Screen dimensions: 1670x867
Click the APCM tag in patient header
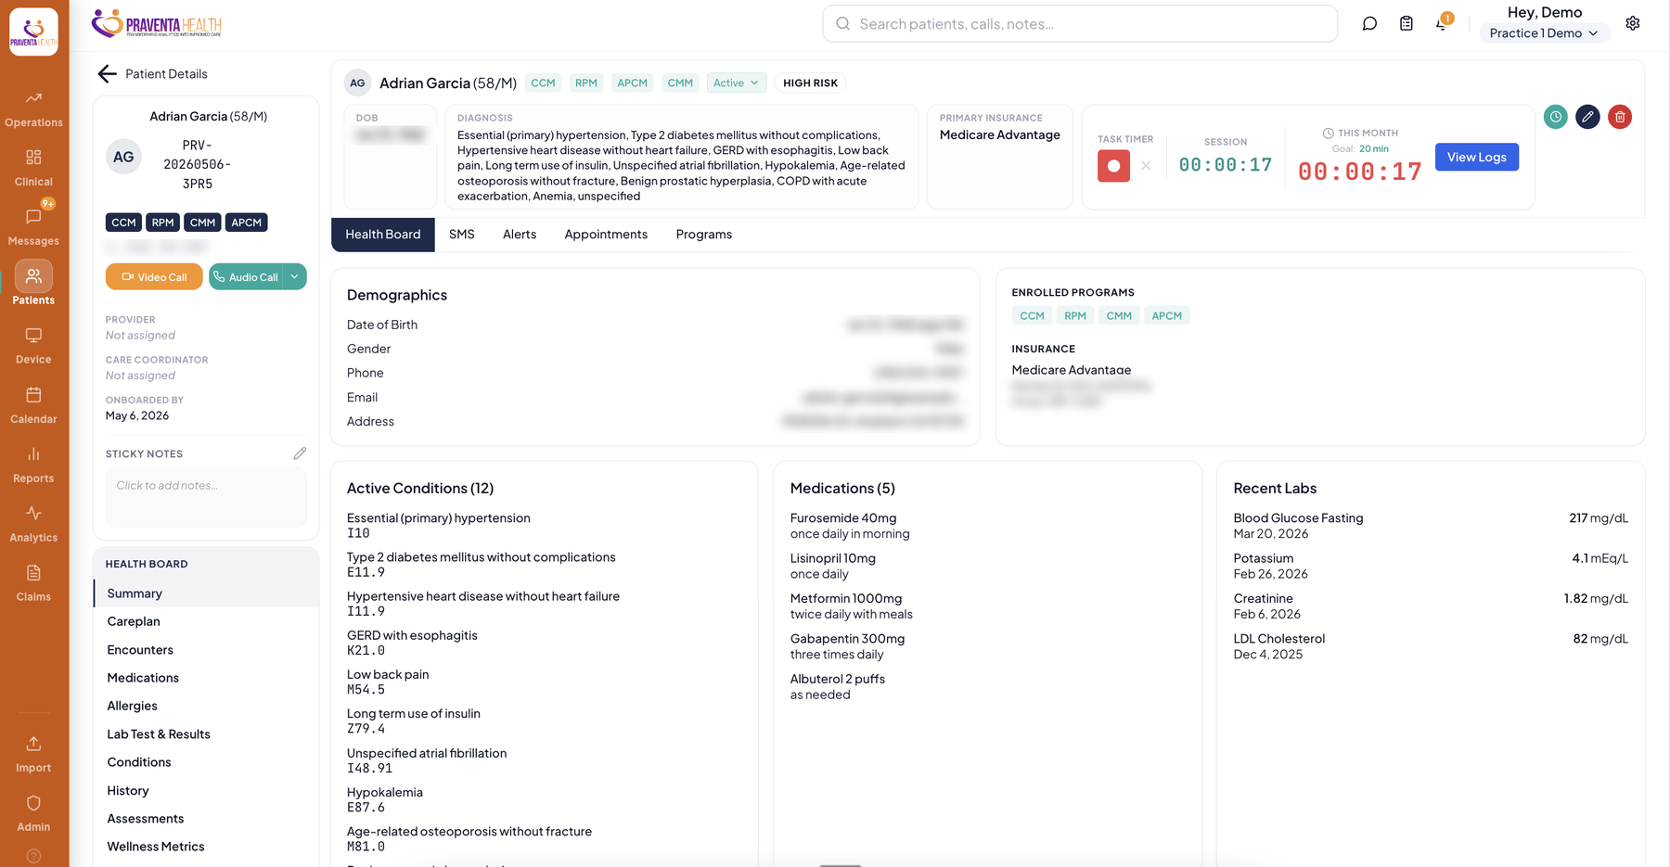(632, 83)
